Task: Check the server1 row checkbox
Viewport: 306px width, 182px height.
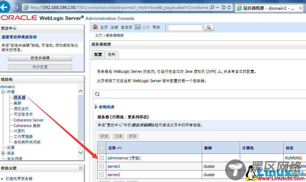Action: 101,166
